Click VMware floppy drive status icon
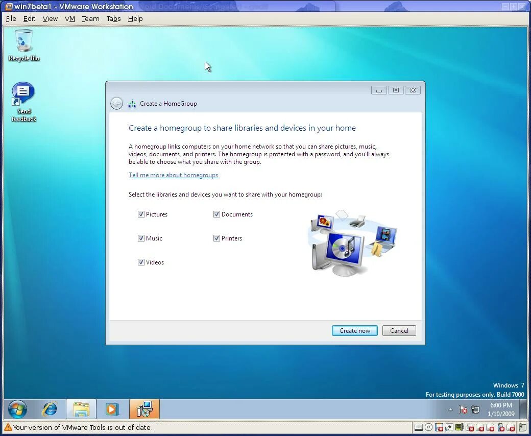This screenshot has height=436, width=531. tap(439, 427)
